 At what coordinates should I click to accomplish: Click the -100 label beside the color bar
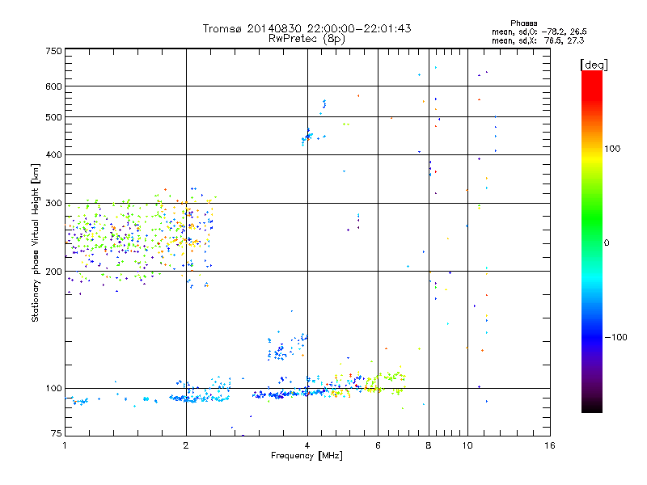[x=615, y=337]
